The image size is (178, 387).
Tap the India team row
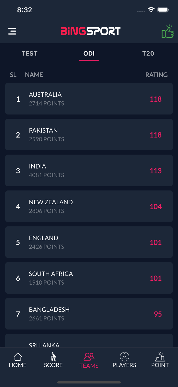click(x=89, y=171)
